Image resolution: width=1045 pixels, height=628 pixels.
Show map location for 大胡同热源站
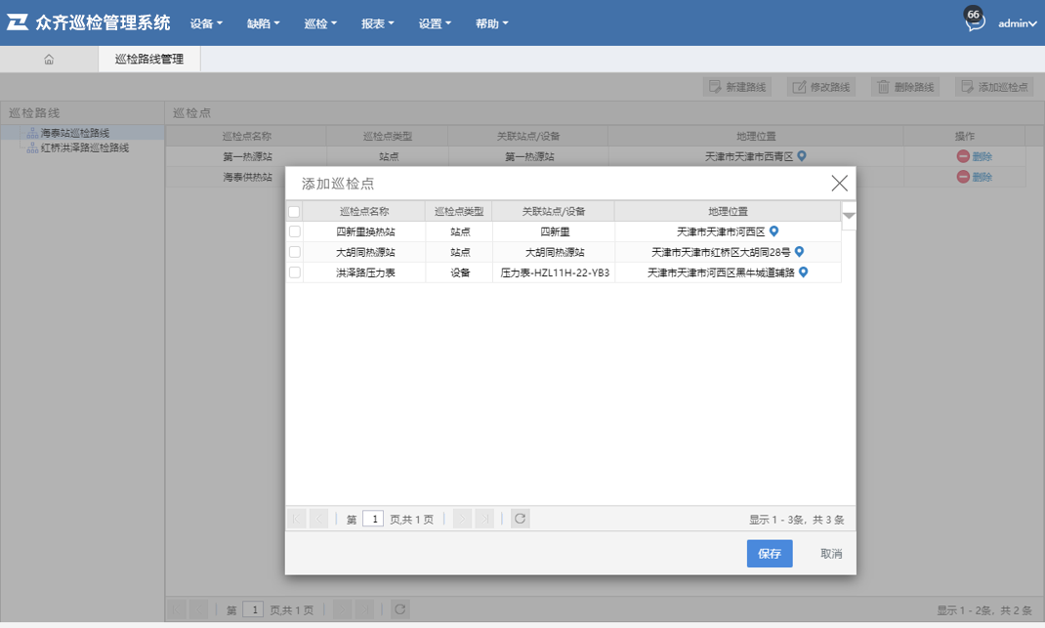[799, 252]
